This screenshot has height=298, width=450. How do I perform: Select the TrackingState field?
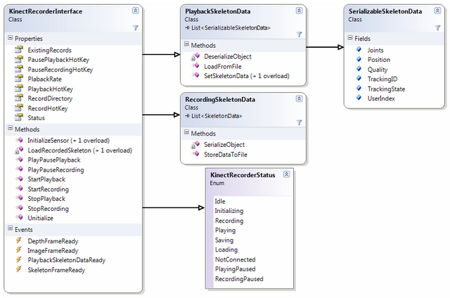(386, 89)
